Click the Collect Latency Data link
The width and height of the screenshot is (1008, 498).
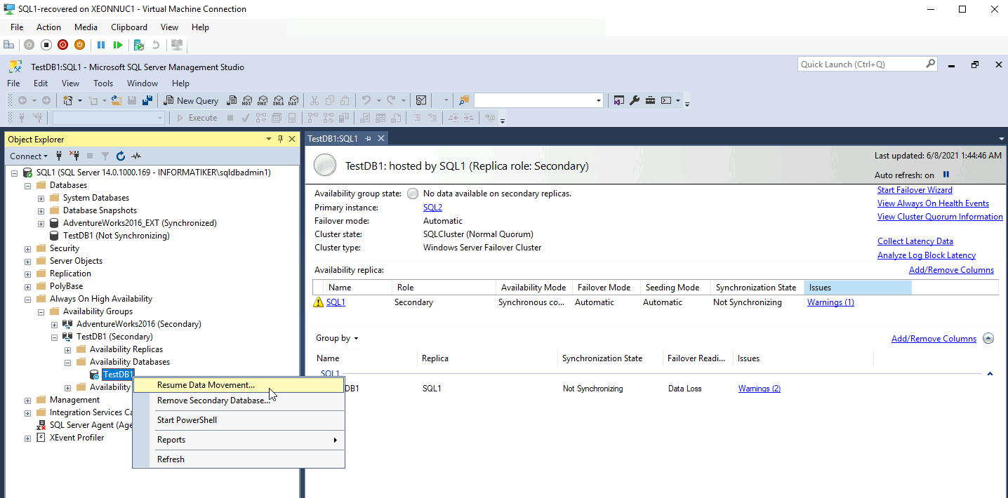(915, 241)
